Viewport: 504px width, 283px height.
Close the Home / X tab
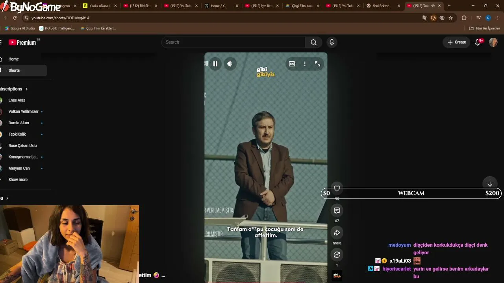237,6
